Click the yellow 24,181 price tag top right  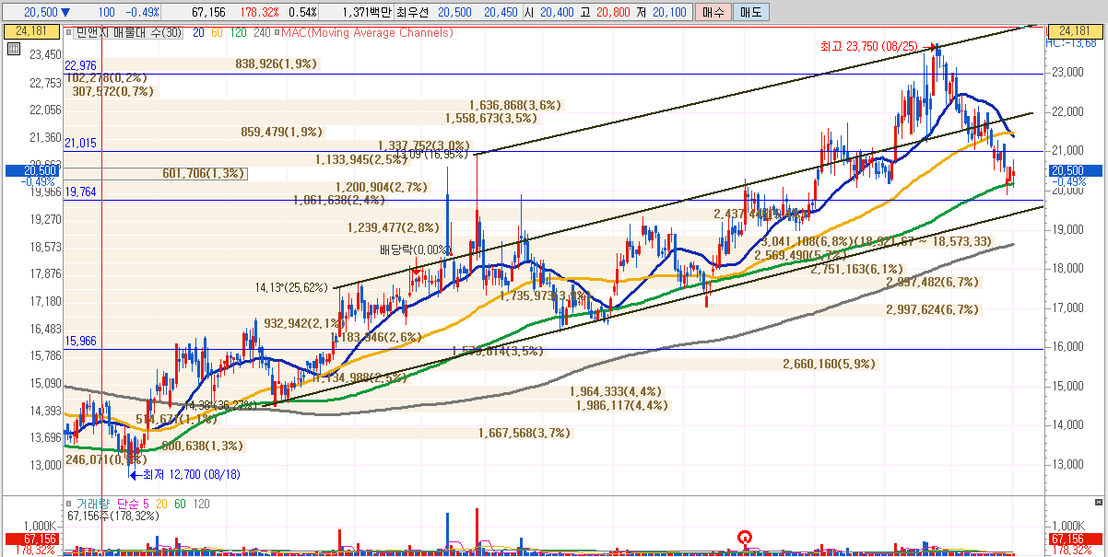click(1076, 31)
